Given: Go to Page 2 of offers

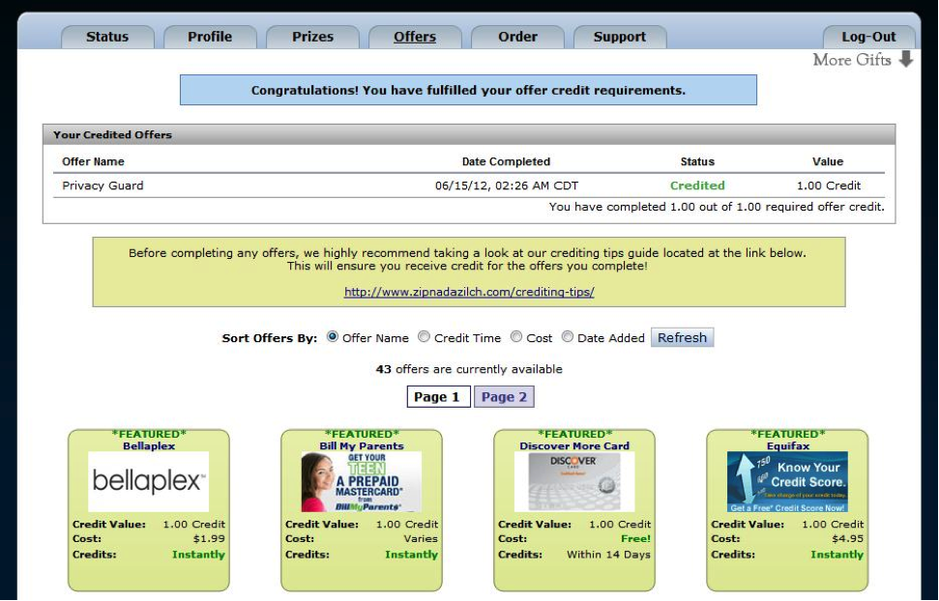Looking at the screenshot, I should pyautogui.click(x=504, y=397).
